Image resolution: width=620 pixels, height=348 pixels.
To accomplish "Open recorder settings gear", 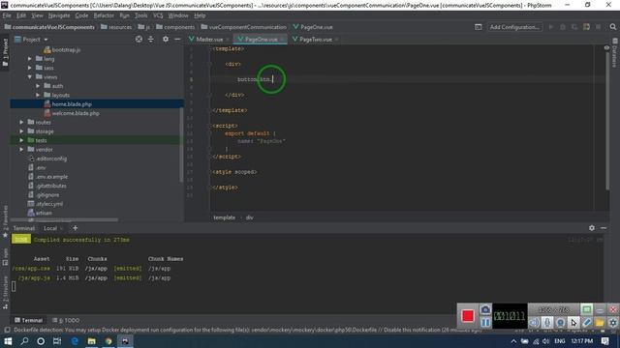I will (x=613, y=322).
